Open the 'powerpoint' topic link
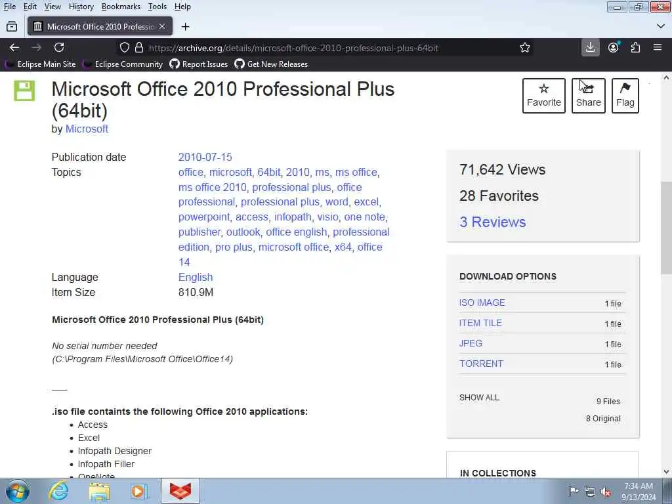Screen dimensions: 672x504 coord(204,217)
